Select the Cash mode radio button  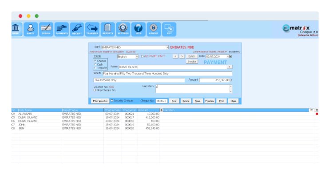[x=95, y=64]
